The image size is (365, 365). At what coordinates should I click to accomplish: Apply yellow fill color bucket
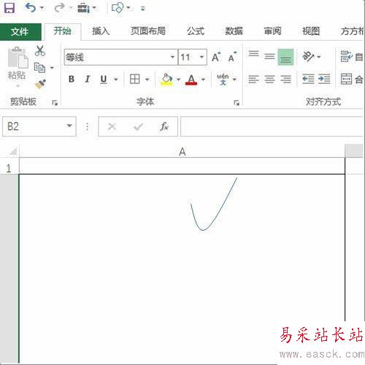pyautogui.click(x=166, y=80)
